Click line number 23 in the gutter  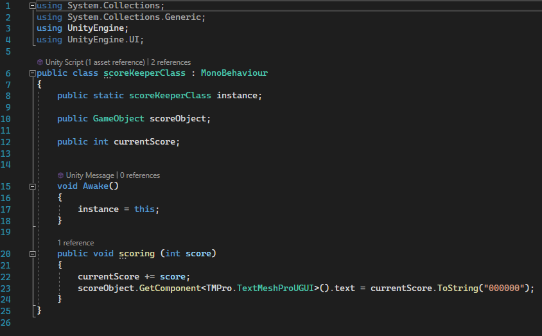click(7, 288)
